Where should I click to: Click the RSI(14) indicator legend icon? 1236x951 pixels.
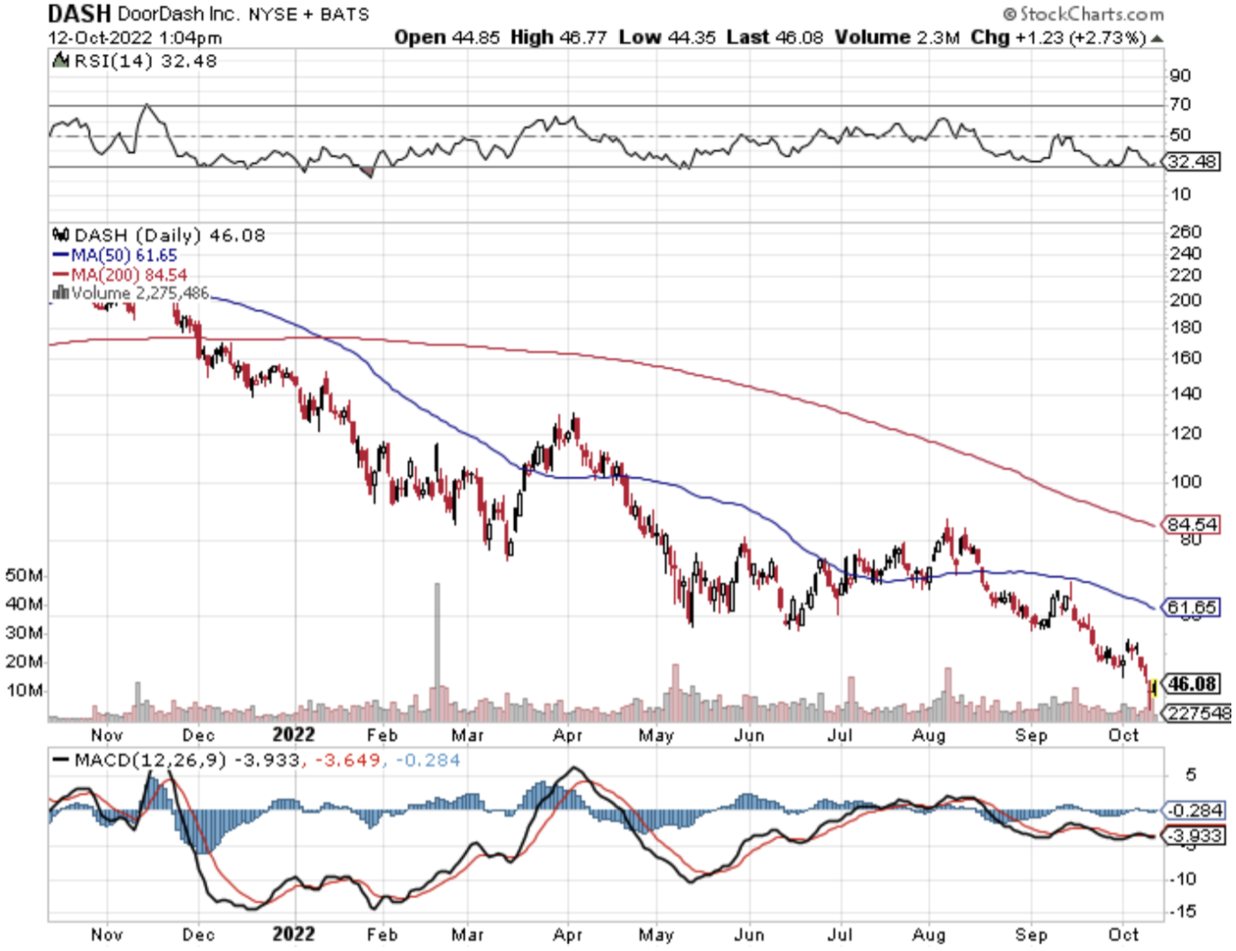tap(60, 61)
